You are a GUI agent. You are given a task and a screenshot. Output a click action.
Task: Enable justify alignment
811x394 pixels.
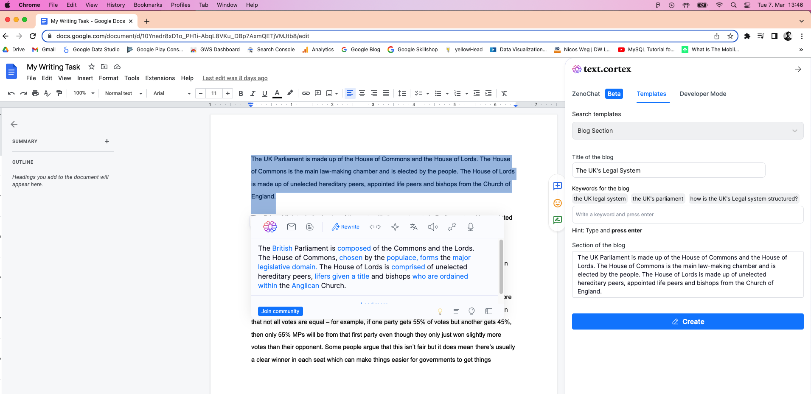386,93
